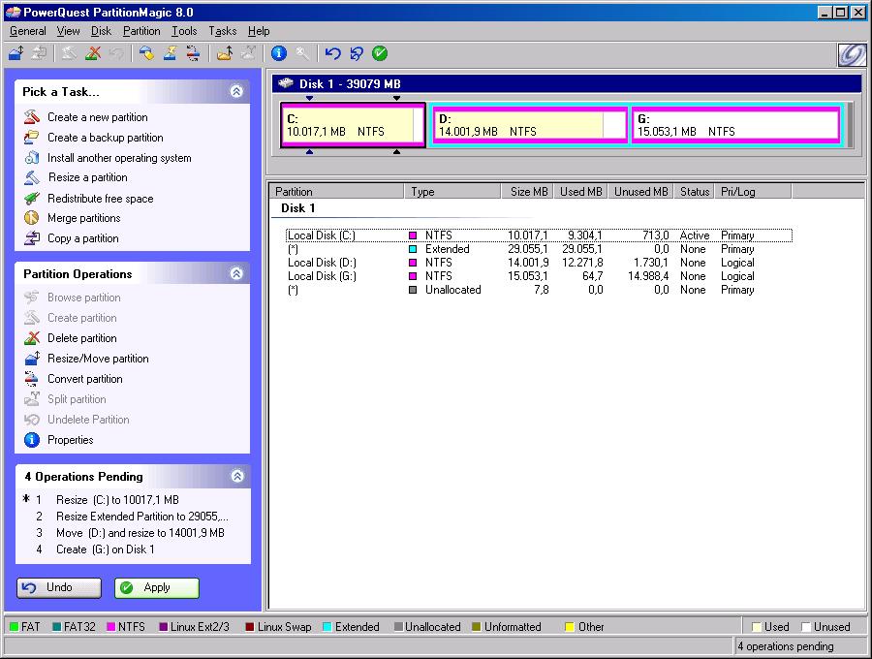
Task: Click the greyed Create partition toolbar icon
Action: [x=69, y=53]
